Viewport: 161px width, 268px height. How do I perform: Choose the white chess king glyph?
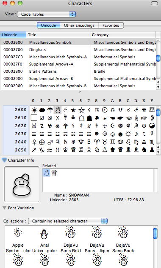click(65, 150)
